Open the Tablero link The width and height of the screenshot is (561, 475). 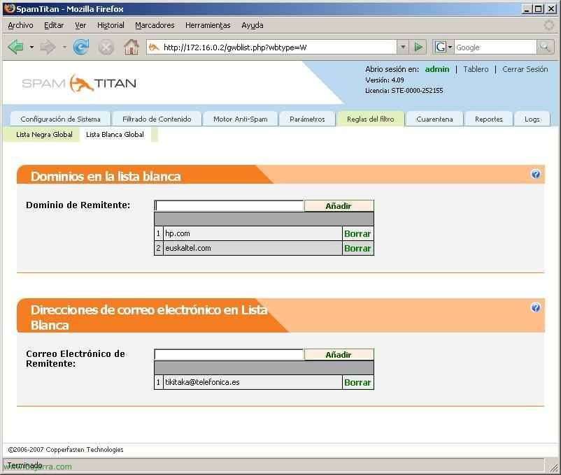(x=476, y=69)
